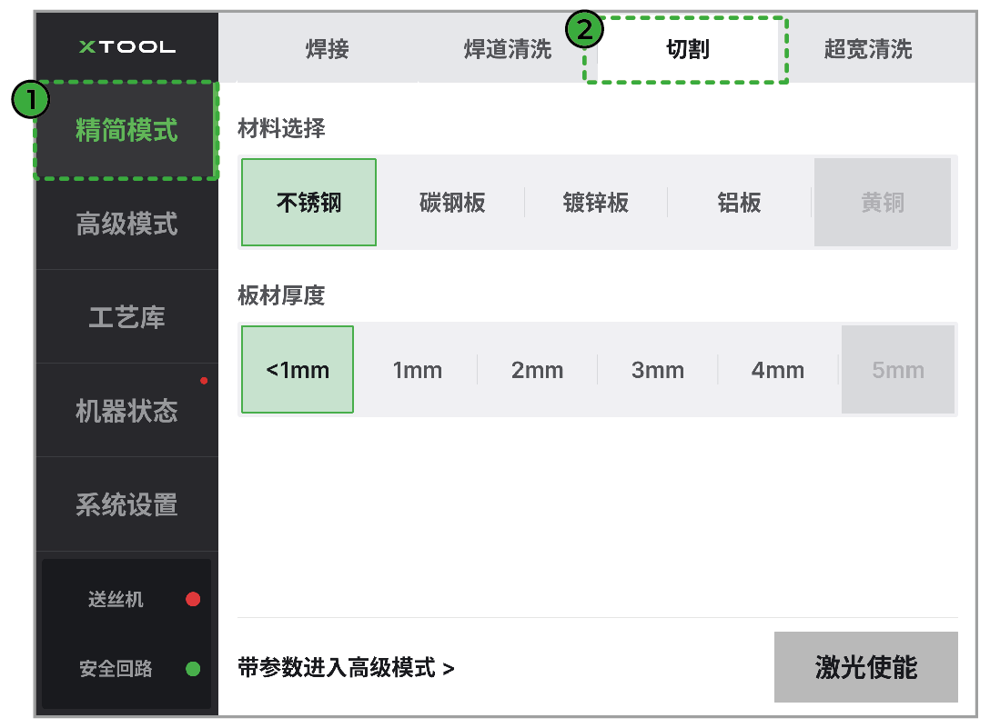This screenshot has width=990, height=728.
Task: Click the 板材厚度 heading
Action: point(281,295)
